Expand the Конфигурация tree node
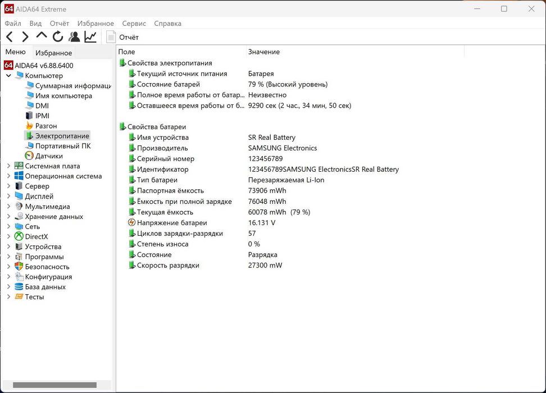This screenshot has height=393, width=546. pos(8,277)
